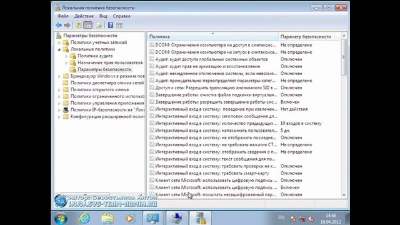Click the action pane toolbar icon
The height and width of the screenshot is (225, 400).
coord(119,25)
